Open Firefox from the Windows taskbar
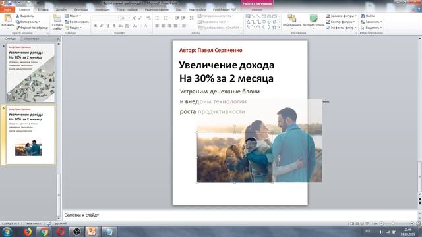Viewport: 422px width, 237px height. coord(28,232)
